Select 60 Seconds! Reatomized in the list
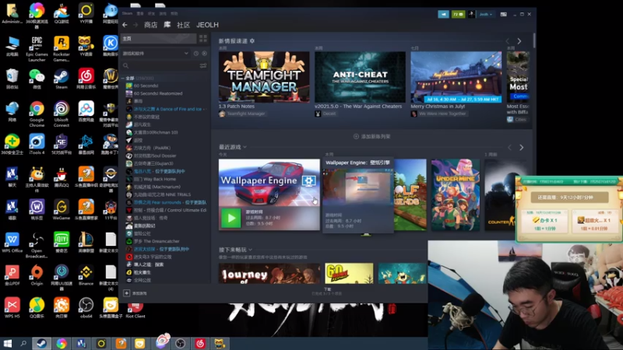623x350 pixels. tap(154, 93)
